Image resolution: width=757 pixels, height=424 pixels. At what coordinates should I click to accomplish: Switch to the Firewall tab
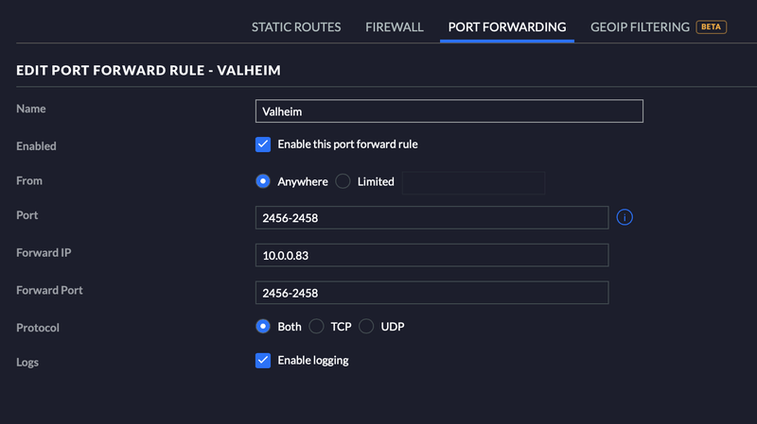(x=395, y=27)
